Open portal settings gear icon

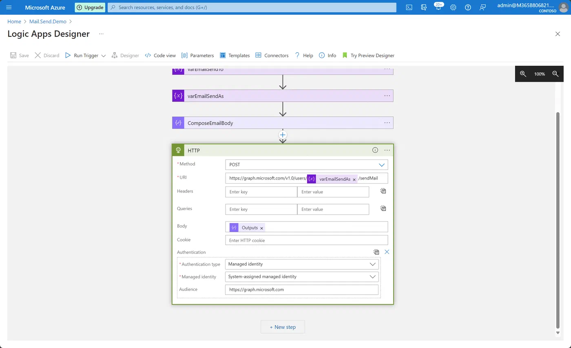pyautogui.click(x=453, y=7)
